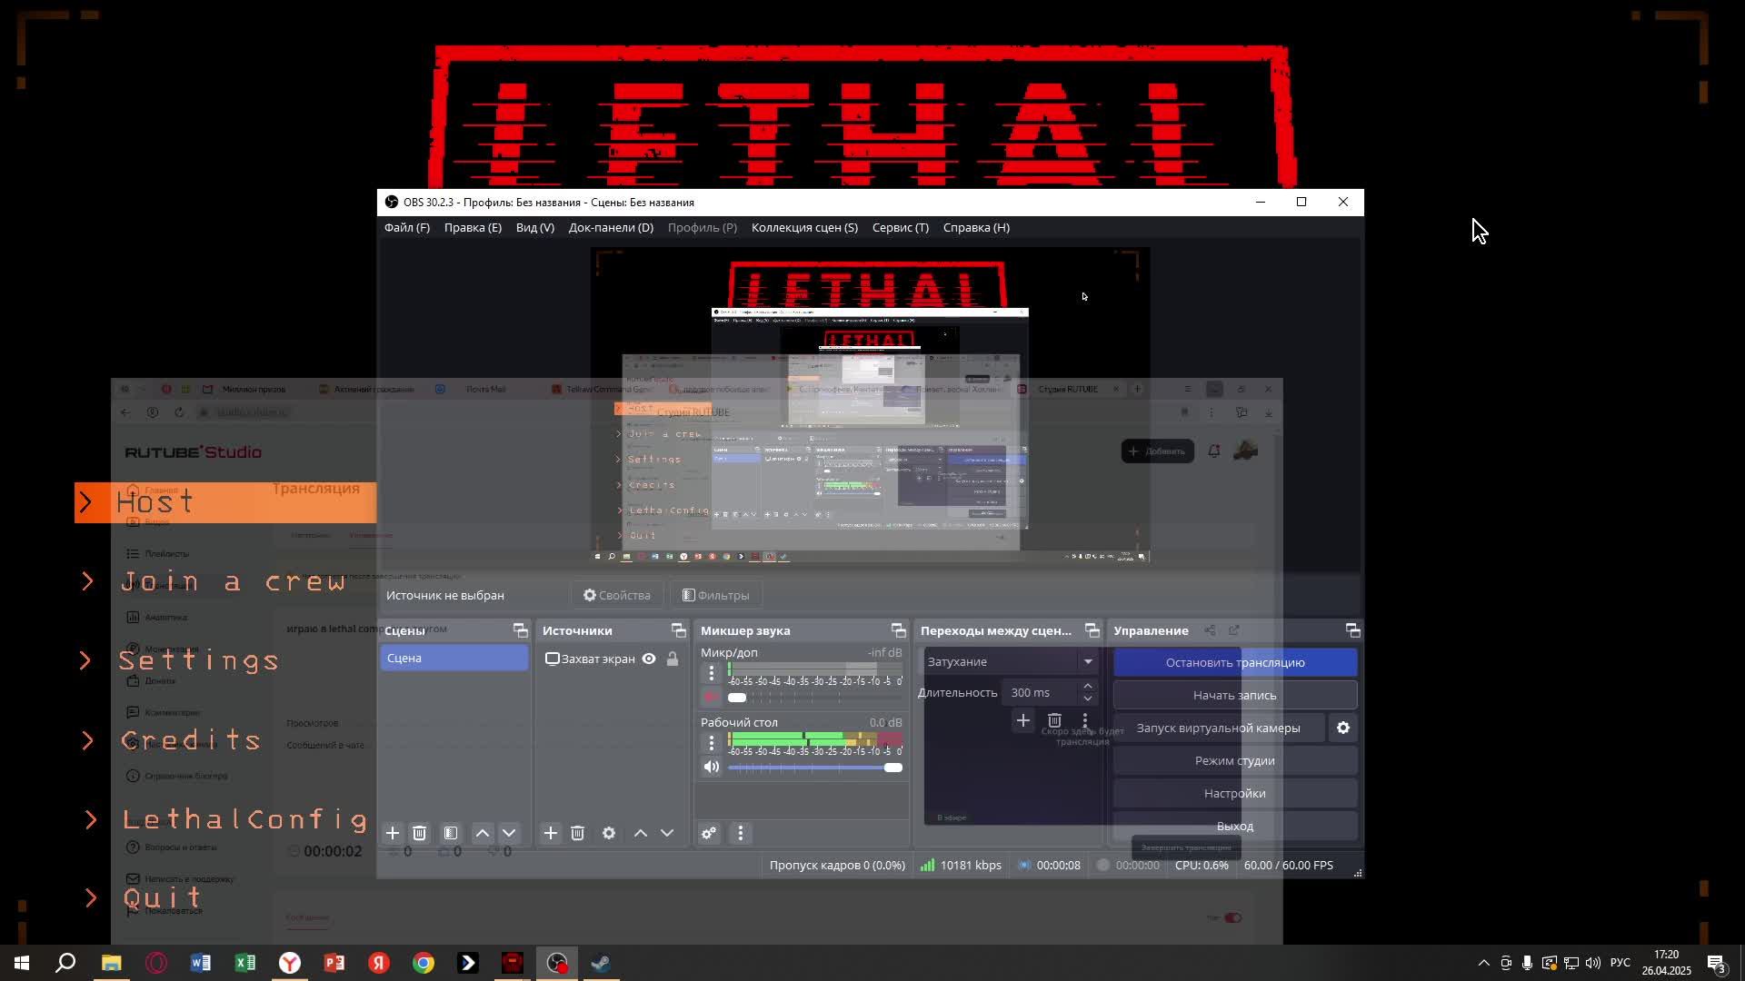Add a scene transition with plus icon
Viewport: 1745px width, 981px height.
pos(1022,720)
